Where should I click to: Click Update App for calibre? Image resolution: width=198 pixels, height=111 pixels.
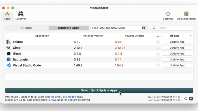pyautogui.click(x=177, y=42)
